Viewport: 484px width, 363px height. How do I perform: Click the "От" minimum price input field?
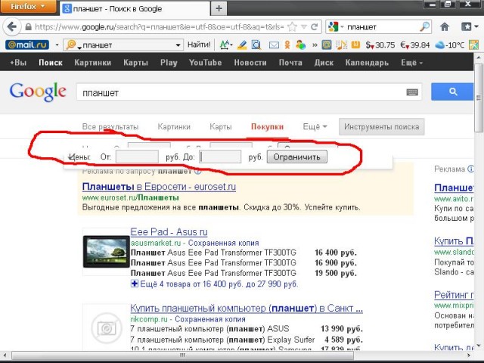pos(137,157)
